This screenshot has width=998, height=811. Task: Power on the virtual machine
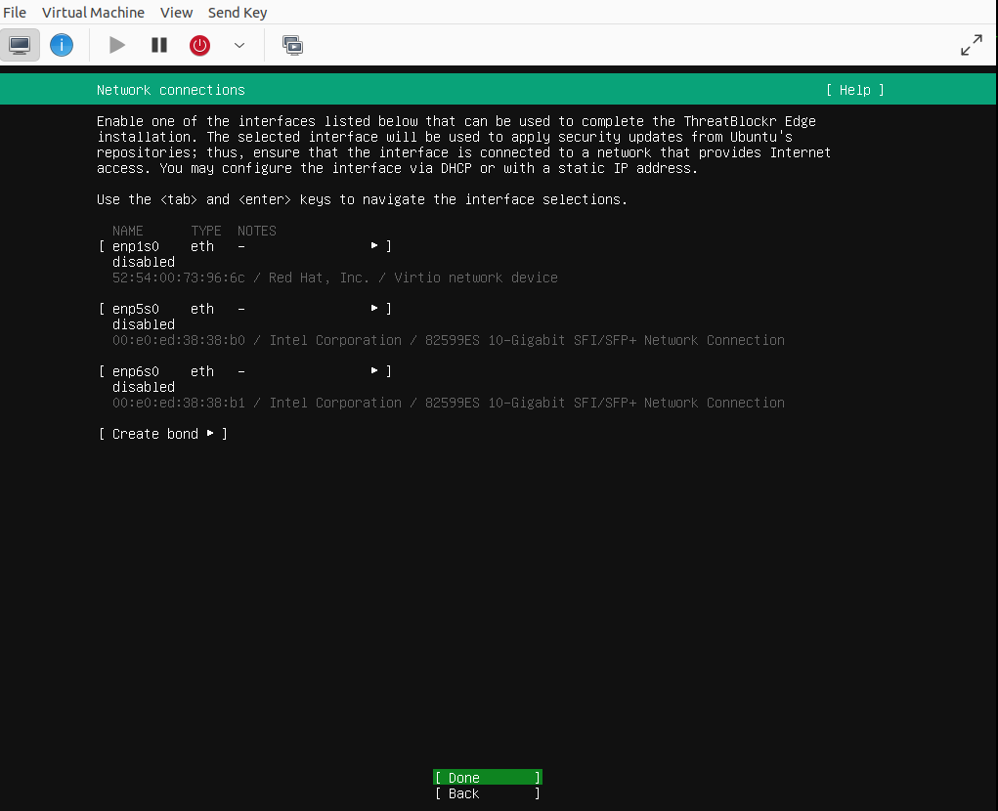117,45
